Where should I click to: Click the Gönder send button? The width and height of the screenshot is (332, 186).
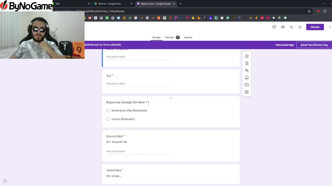[315, 27]
